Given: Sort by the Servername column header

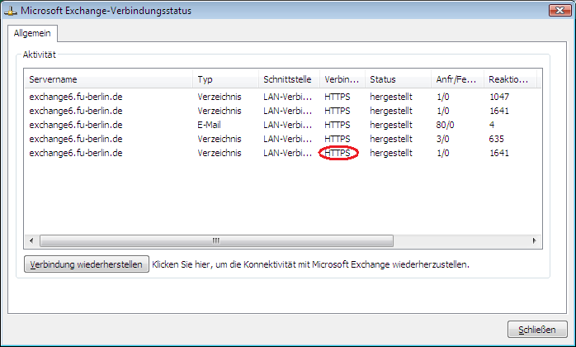Looking at the screenshot, I should (x=107, y=79).
